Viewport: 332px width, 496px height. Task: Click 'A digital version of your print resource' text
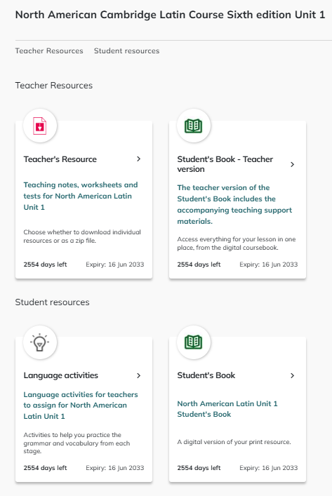(x=234, y=442)
